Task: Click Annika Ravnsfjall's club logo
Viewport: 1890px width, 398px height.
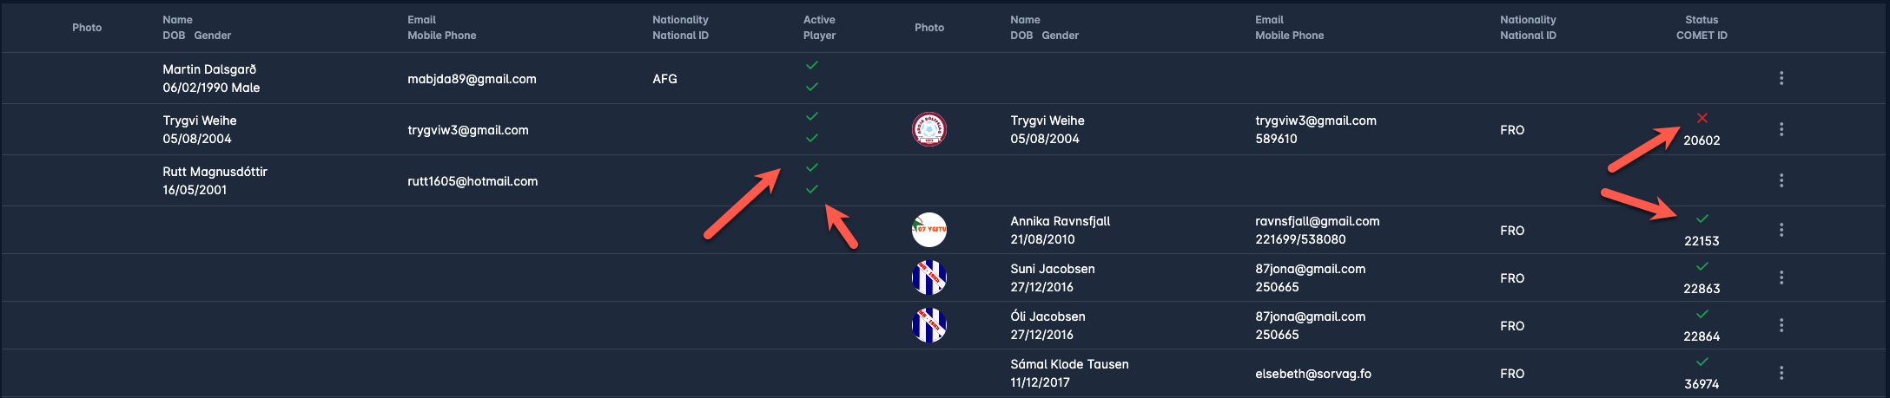Action: click(x=928, y=230)
